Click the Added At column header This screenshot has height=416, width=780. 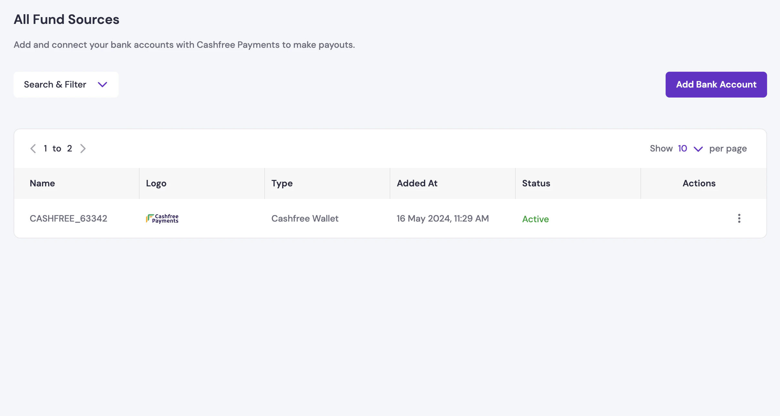[417, 183]
